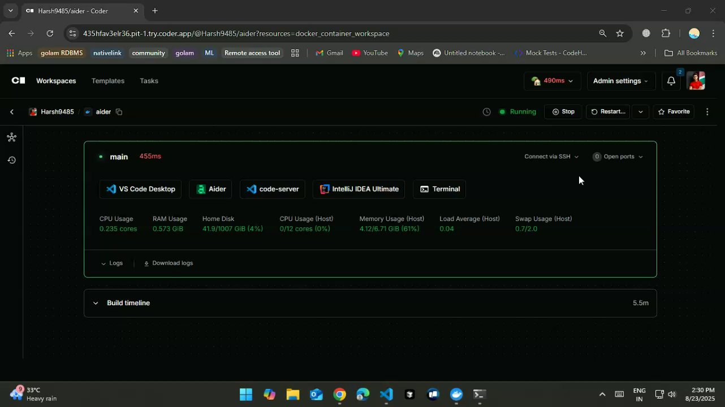Open the Open ports dropdown
The image size is (725, 407).
618,157
